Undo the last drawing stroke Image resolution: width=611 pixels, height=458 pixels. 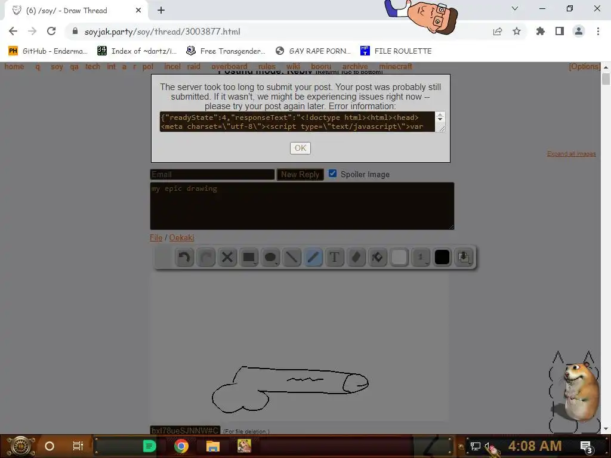point(184,257)
